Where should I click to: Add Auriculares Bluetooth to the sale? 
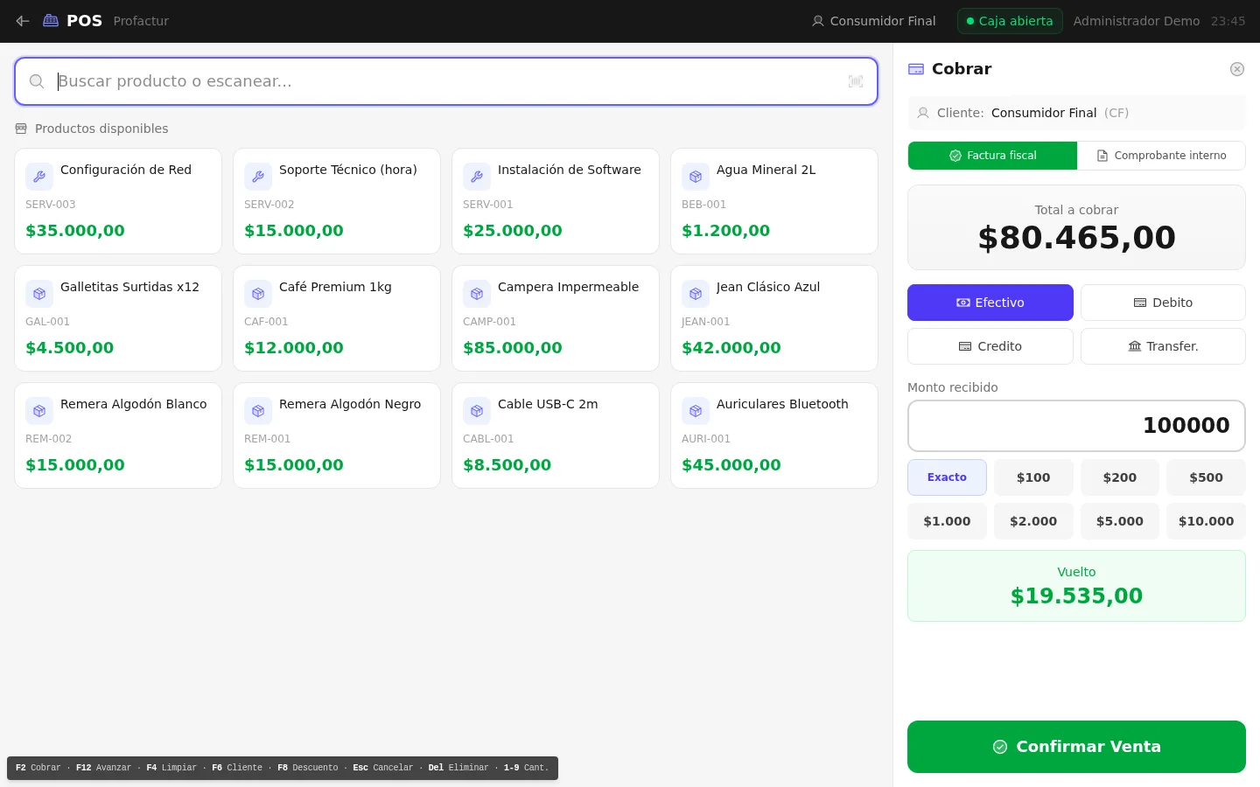(774, 435)
